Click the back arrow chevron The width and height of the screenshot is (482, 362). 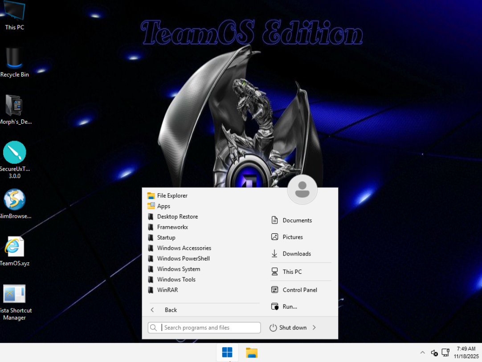coord(152,310)
